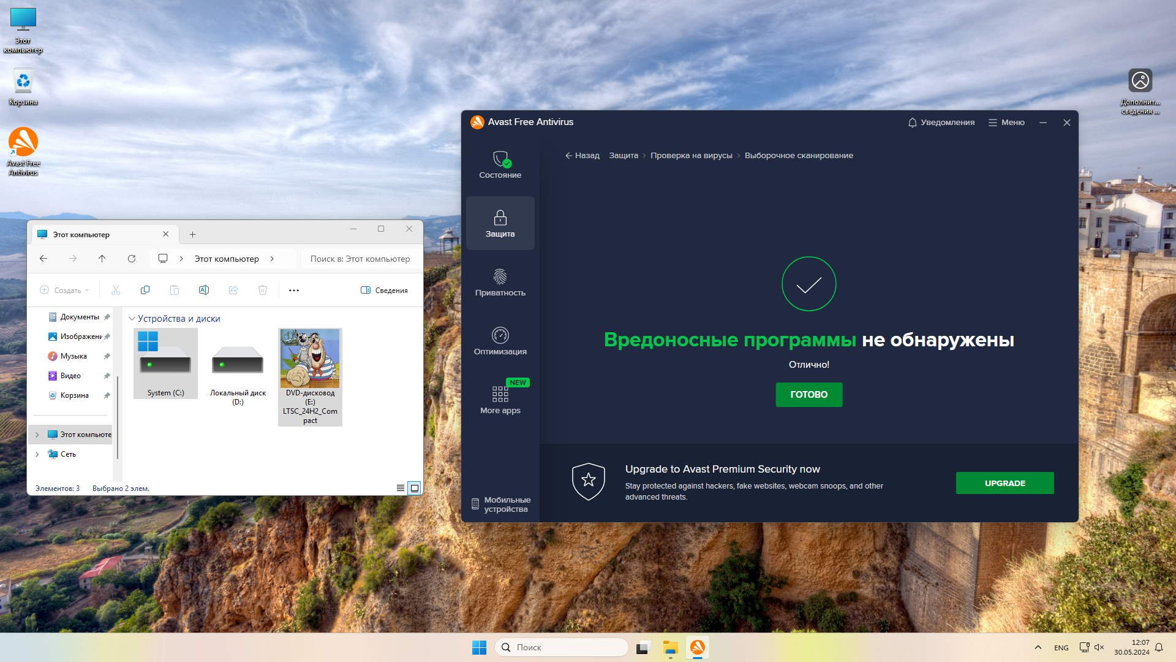
Task: Select the Защита lock icon
Action: [x=500, y=218]
